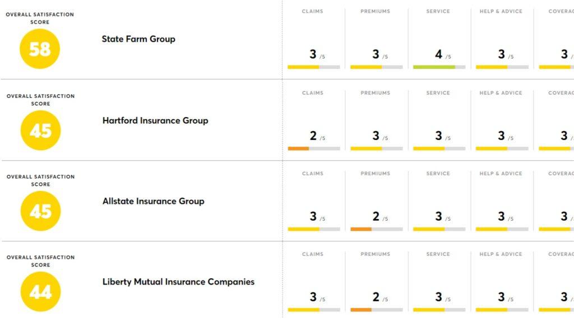Open State Farm Group company name

138,39
